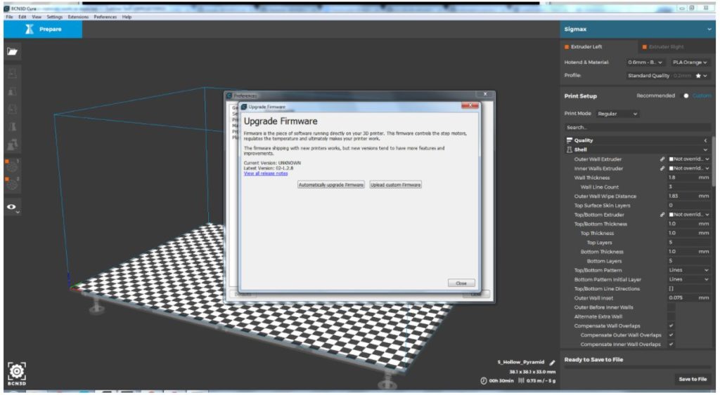Click the pencil icon to rename S_Hollow_Pyramid
This screenshot has height=395, width=720.
pos(551,363)
